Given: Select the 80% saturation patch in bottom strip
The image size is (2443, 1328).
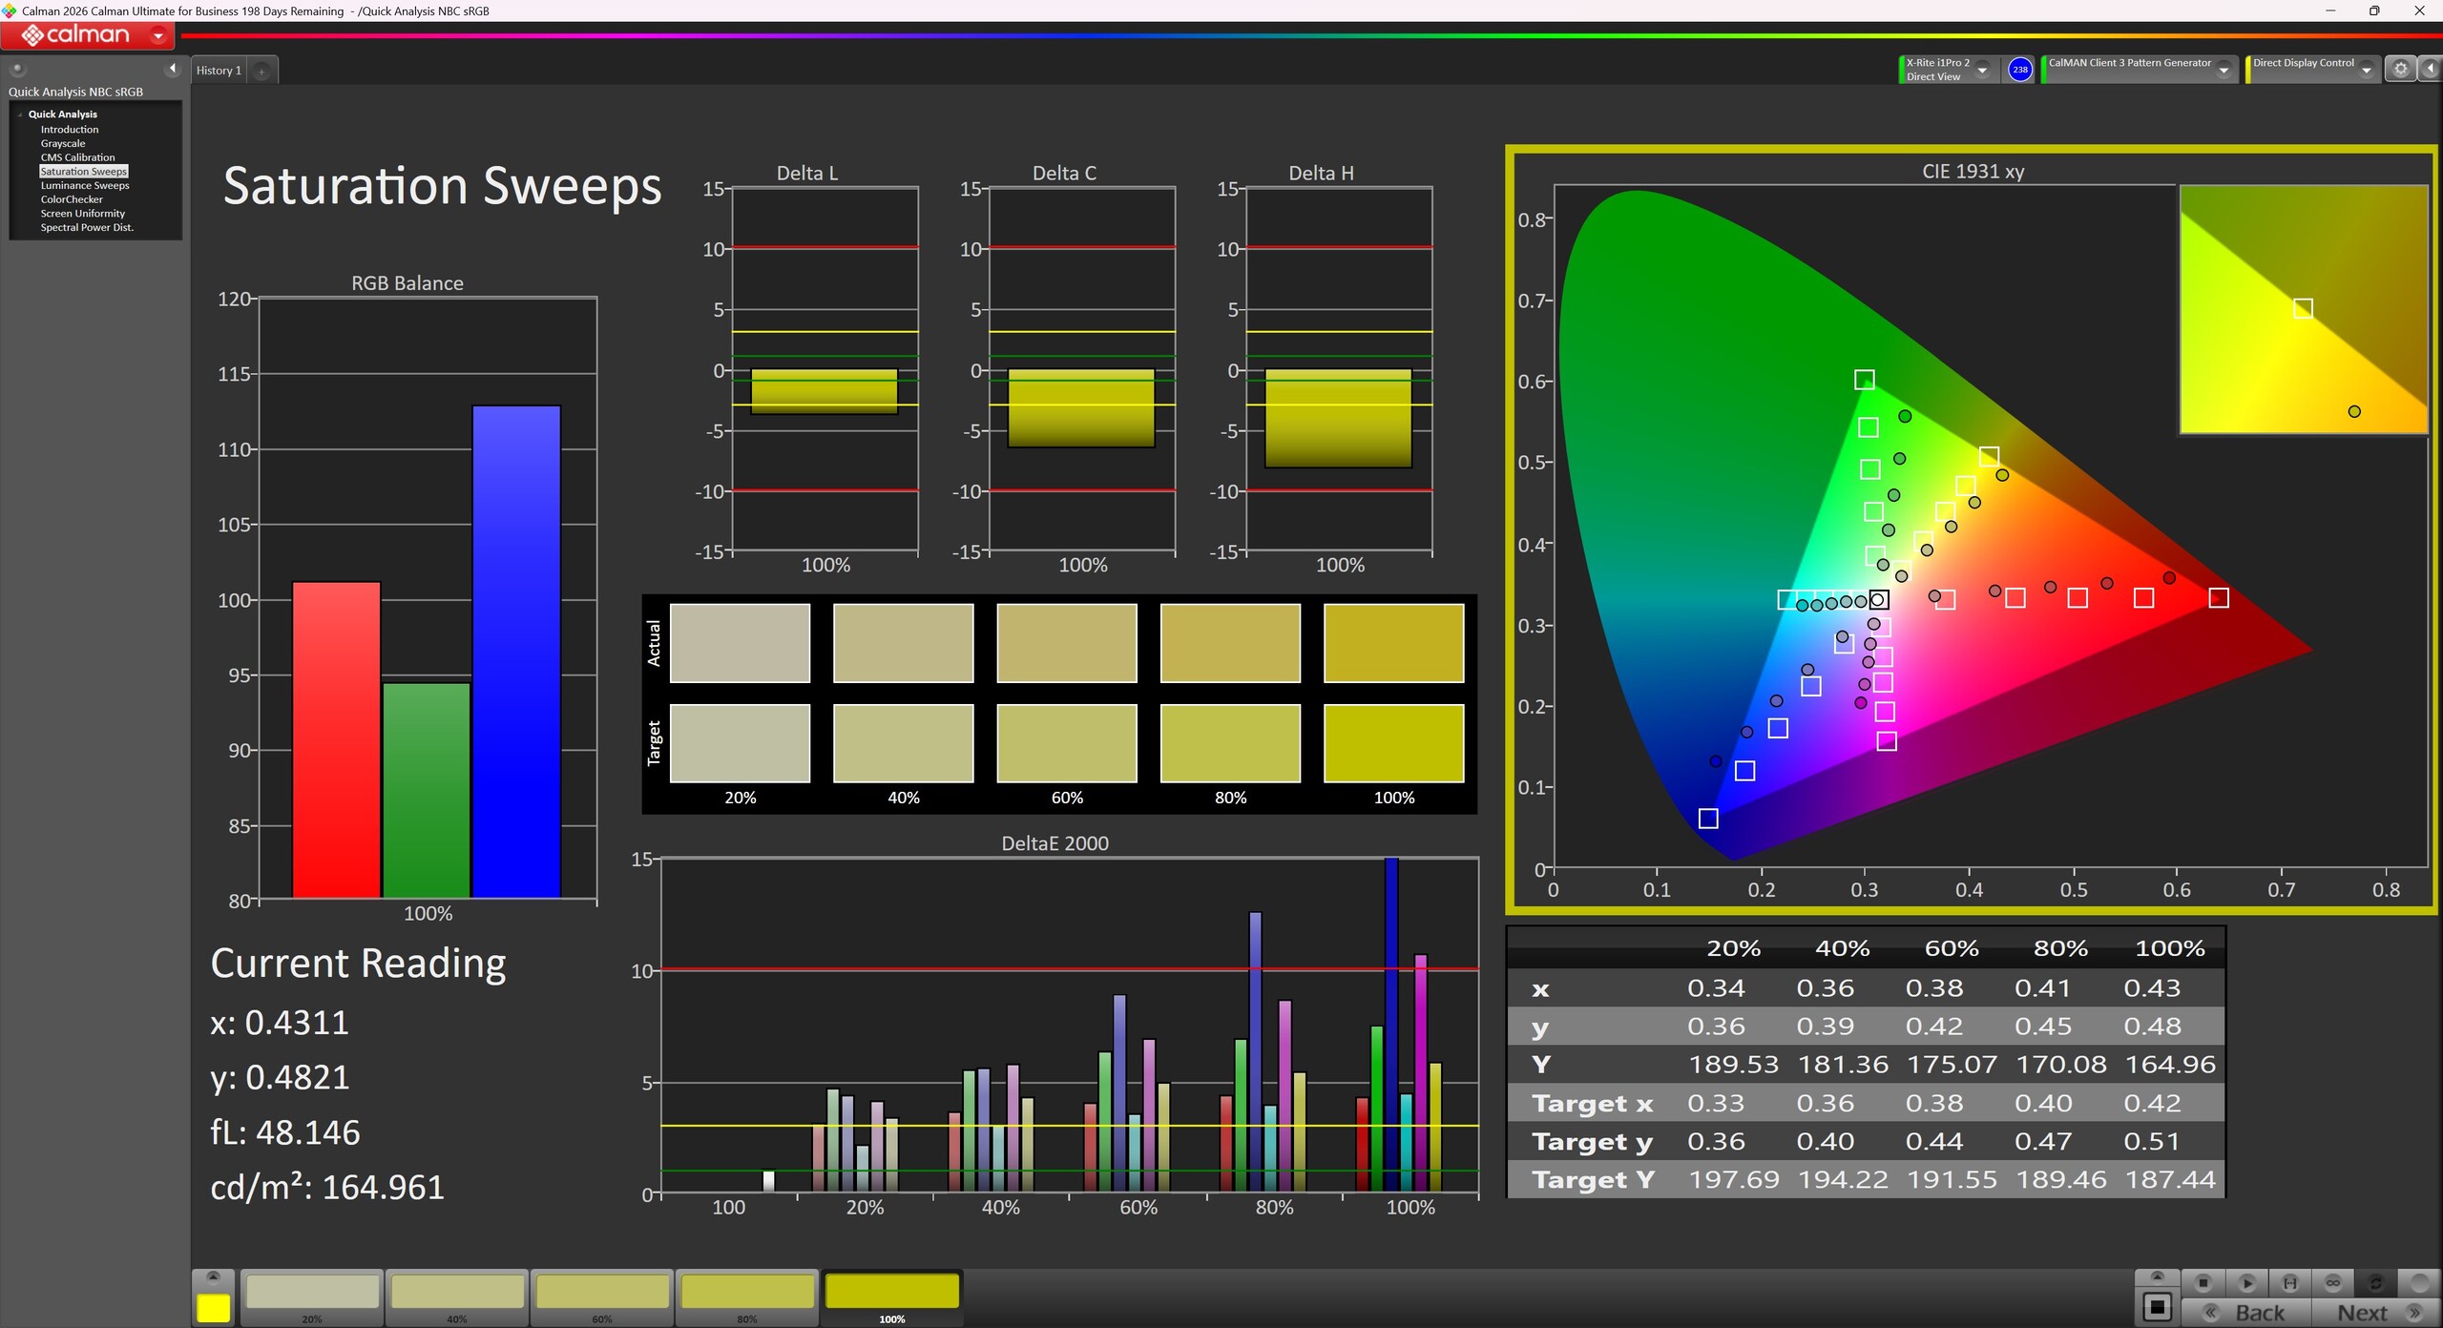Looking at the screenshot, I should (x=747, y=1297).
